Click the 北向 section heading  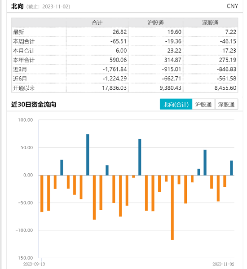click(17, 6)
